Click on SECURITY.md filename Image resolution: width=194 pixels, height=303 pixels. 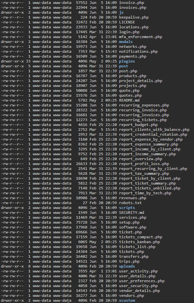pyautogui.click(x=131, y=213)
